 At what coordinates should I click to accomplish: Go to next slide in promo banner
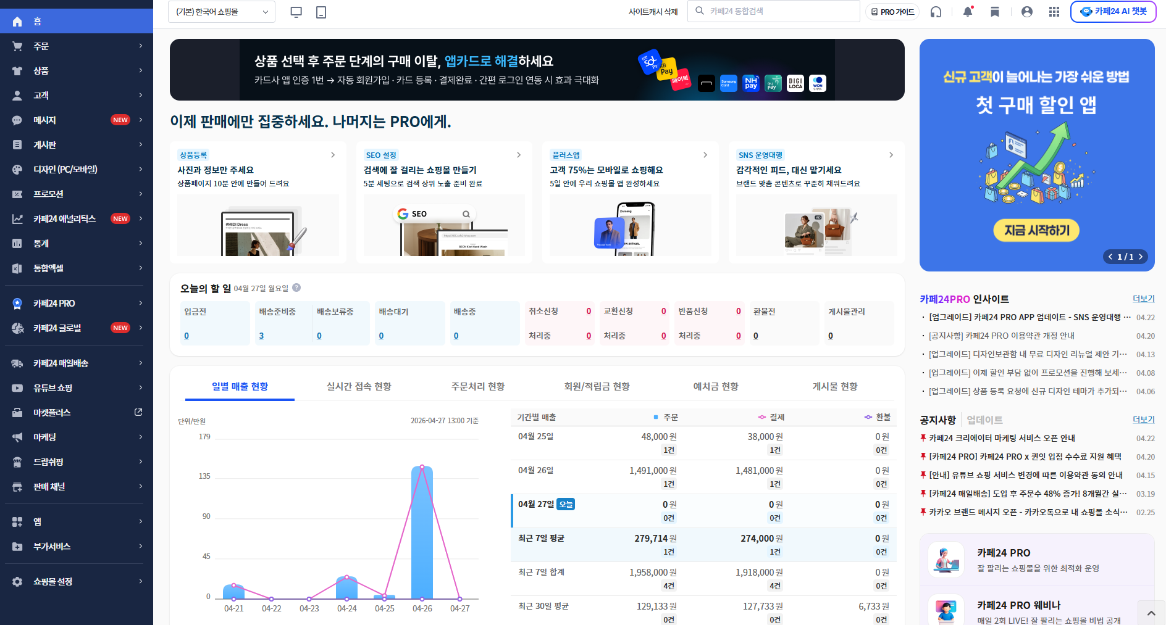coord(1141,257)
